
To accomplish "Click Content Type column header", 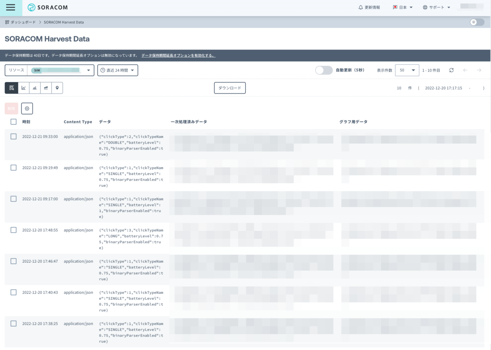I will 78,122.
